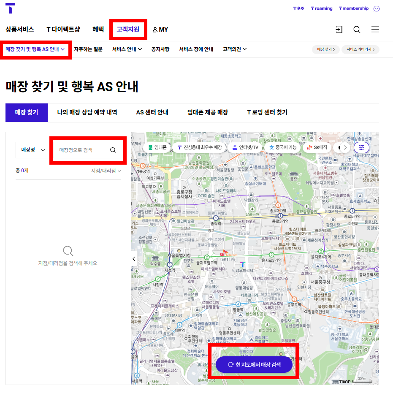Open the hamburger menu icon
This screenshot has width=393, height=396.
point(375,30)
